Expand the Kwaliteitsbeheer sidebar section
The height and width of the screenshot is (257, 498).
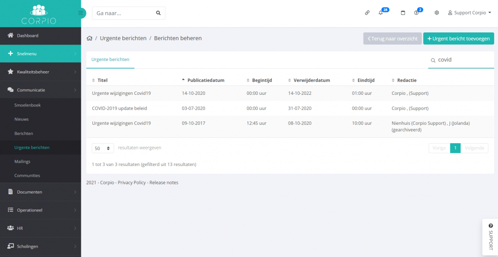tap(41, 72)
